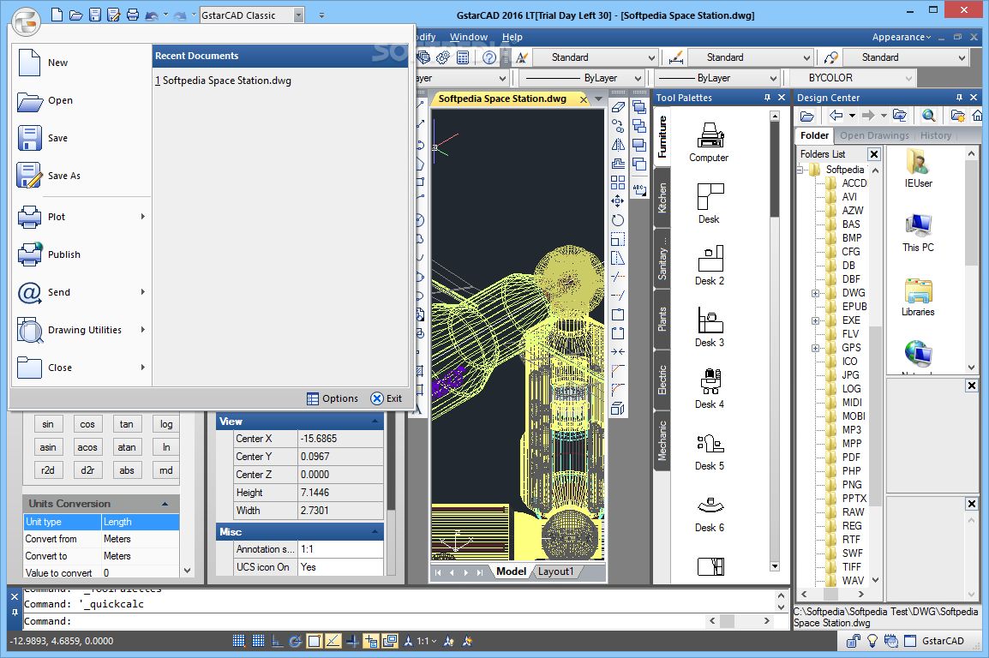Expand the Plot submenu arrow
Viewport: 989px width, 658px height.
pos(142,217)
